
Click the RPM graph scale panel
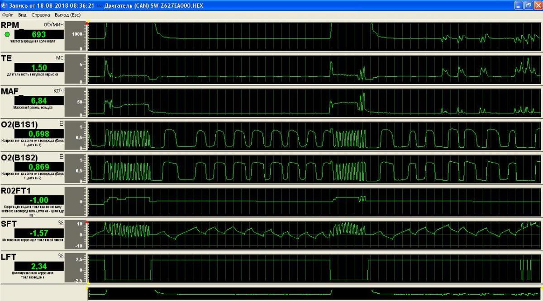(75, 36)
